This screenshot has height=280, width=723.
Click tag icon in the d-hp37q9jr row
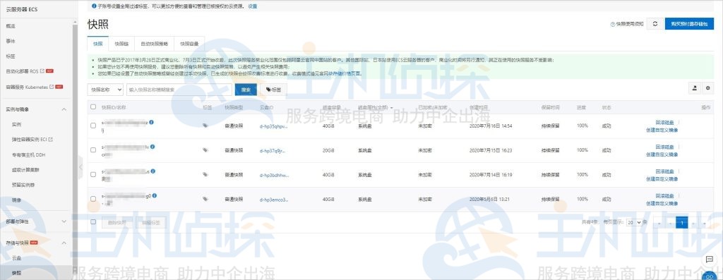tap(205, 150)
